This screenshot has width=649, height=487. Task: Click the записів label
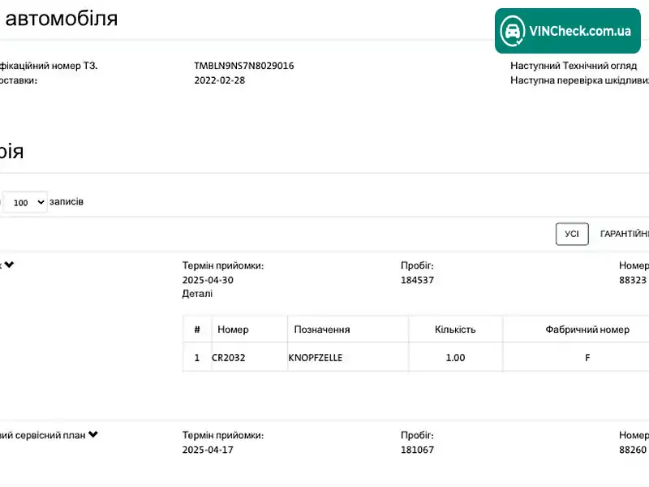[x=67, y=201]
